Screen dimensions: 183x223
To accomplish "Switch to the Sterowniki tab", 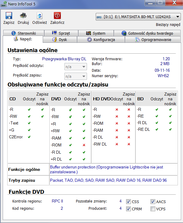I will (x=23, y=33).
